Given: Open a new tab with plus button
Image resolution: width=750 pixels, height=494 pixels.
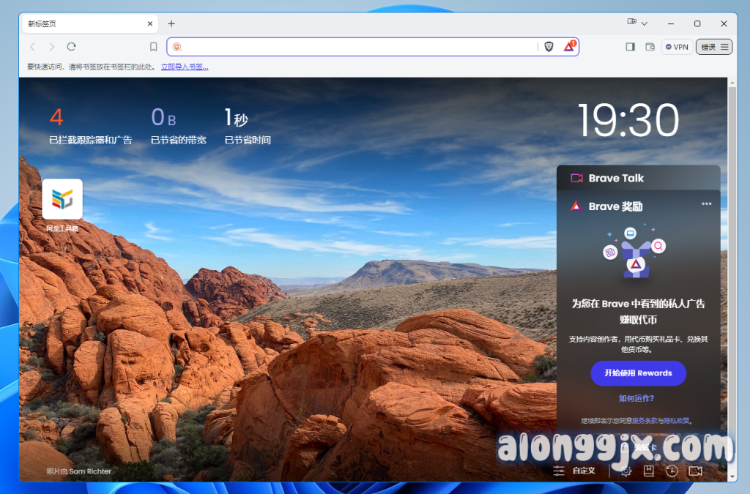Looking at the screenshot, I should [171, 24].
